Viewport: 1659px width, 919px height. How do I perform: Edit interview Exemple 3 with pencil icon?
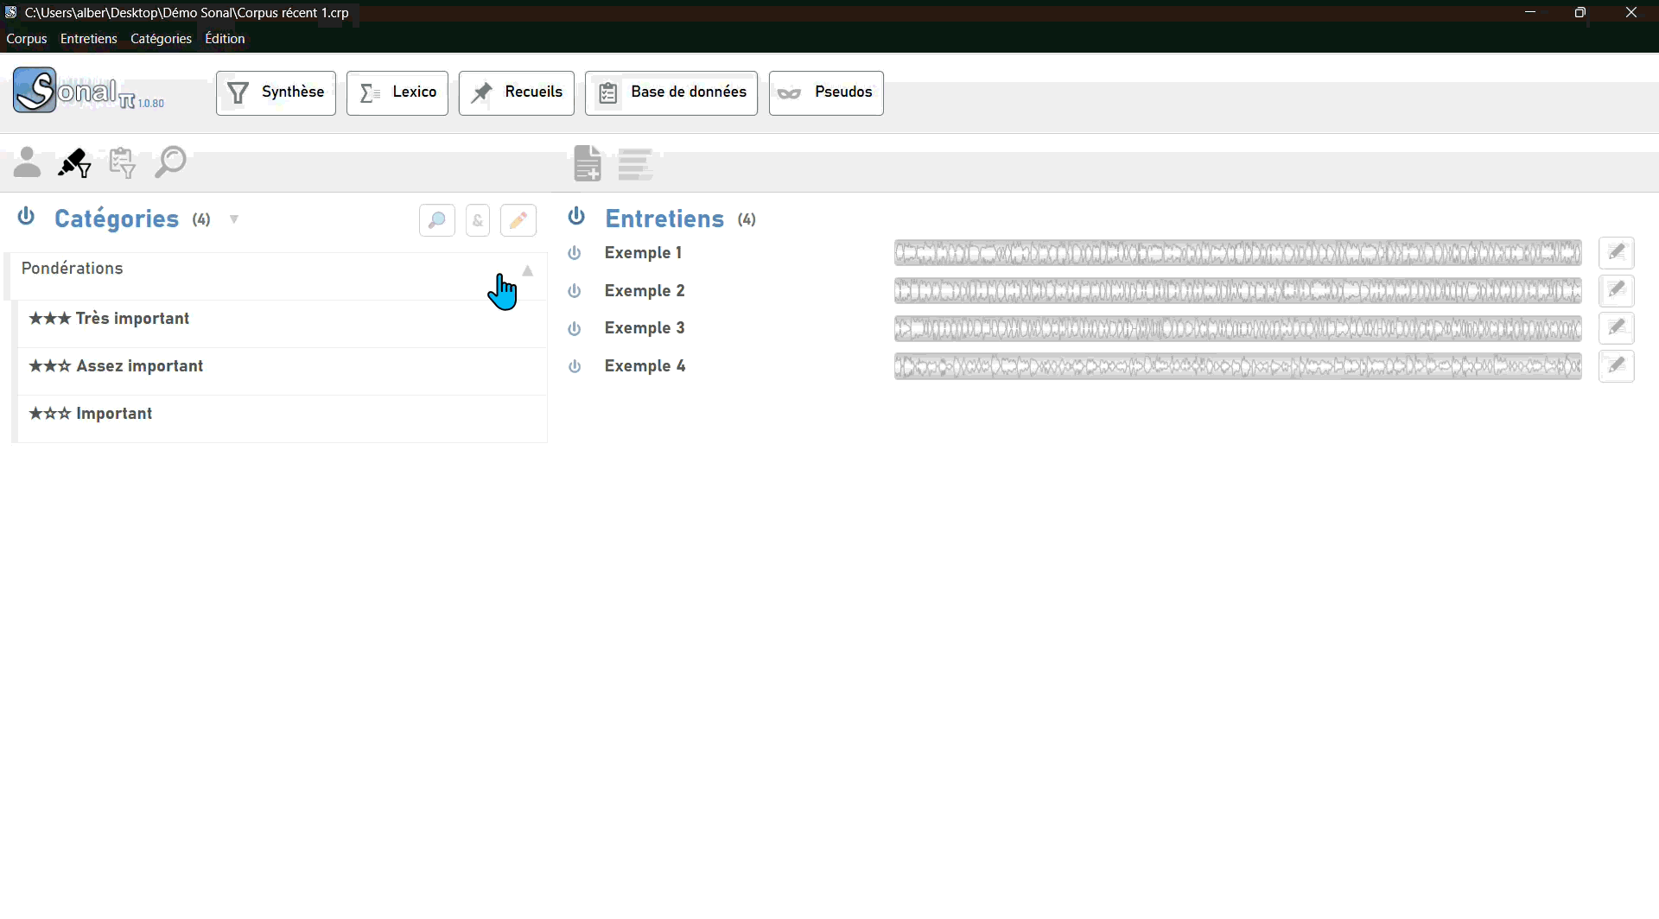coord(1617,327)
